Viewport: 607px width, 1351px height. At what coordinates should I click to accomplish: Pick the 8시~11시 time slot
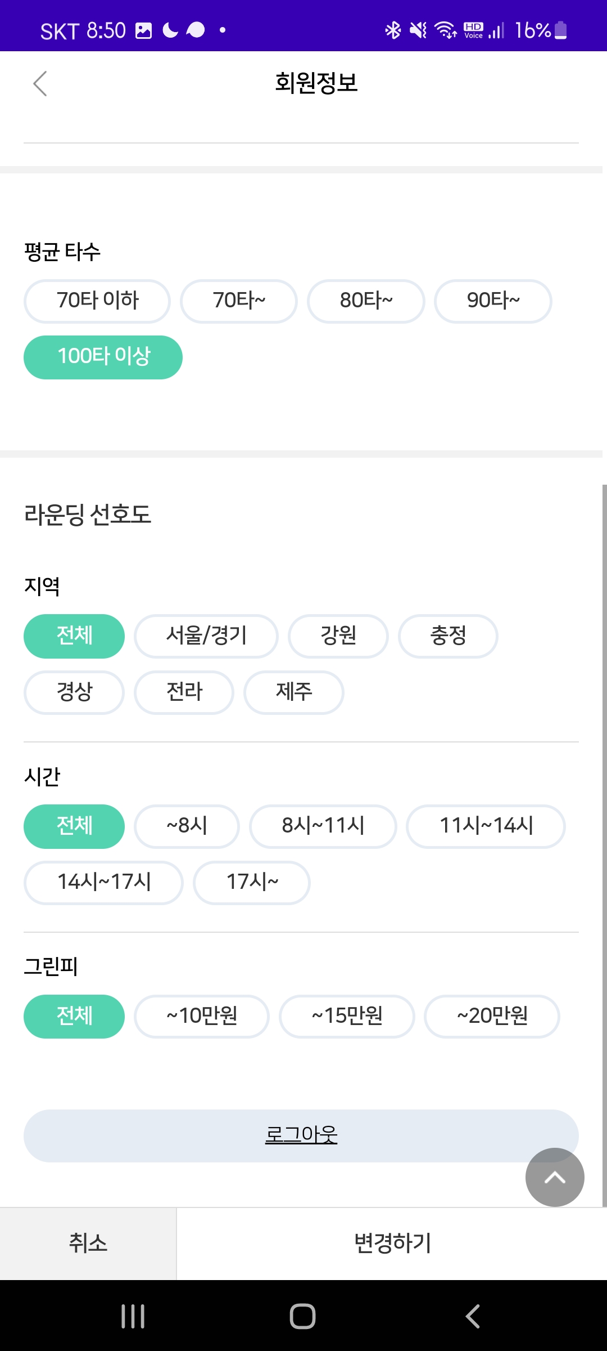pos(323,826)
